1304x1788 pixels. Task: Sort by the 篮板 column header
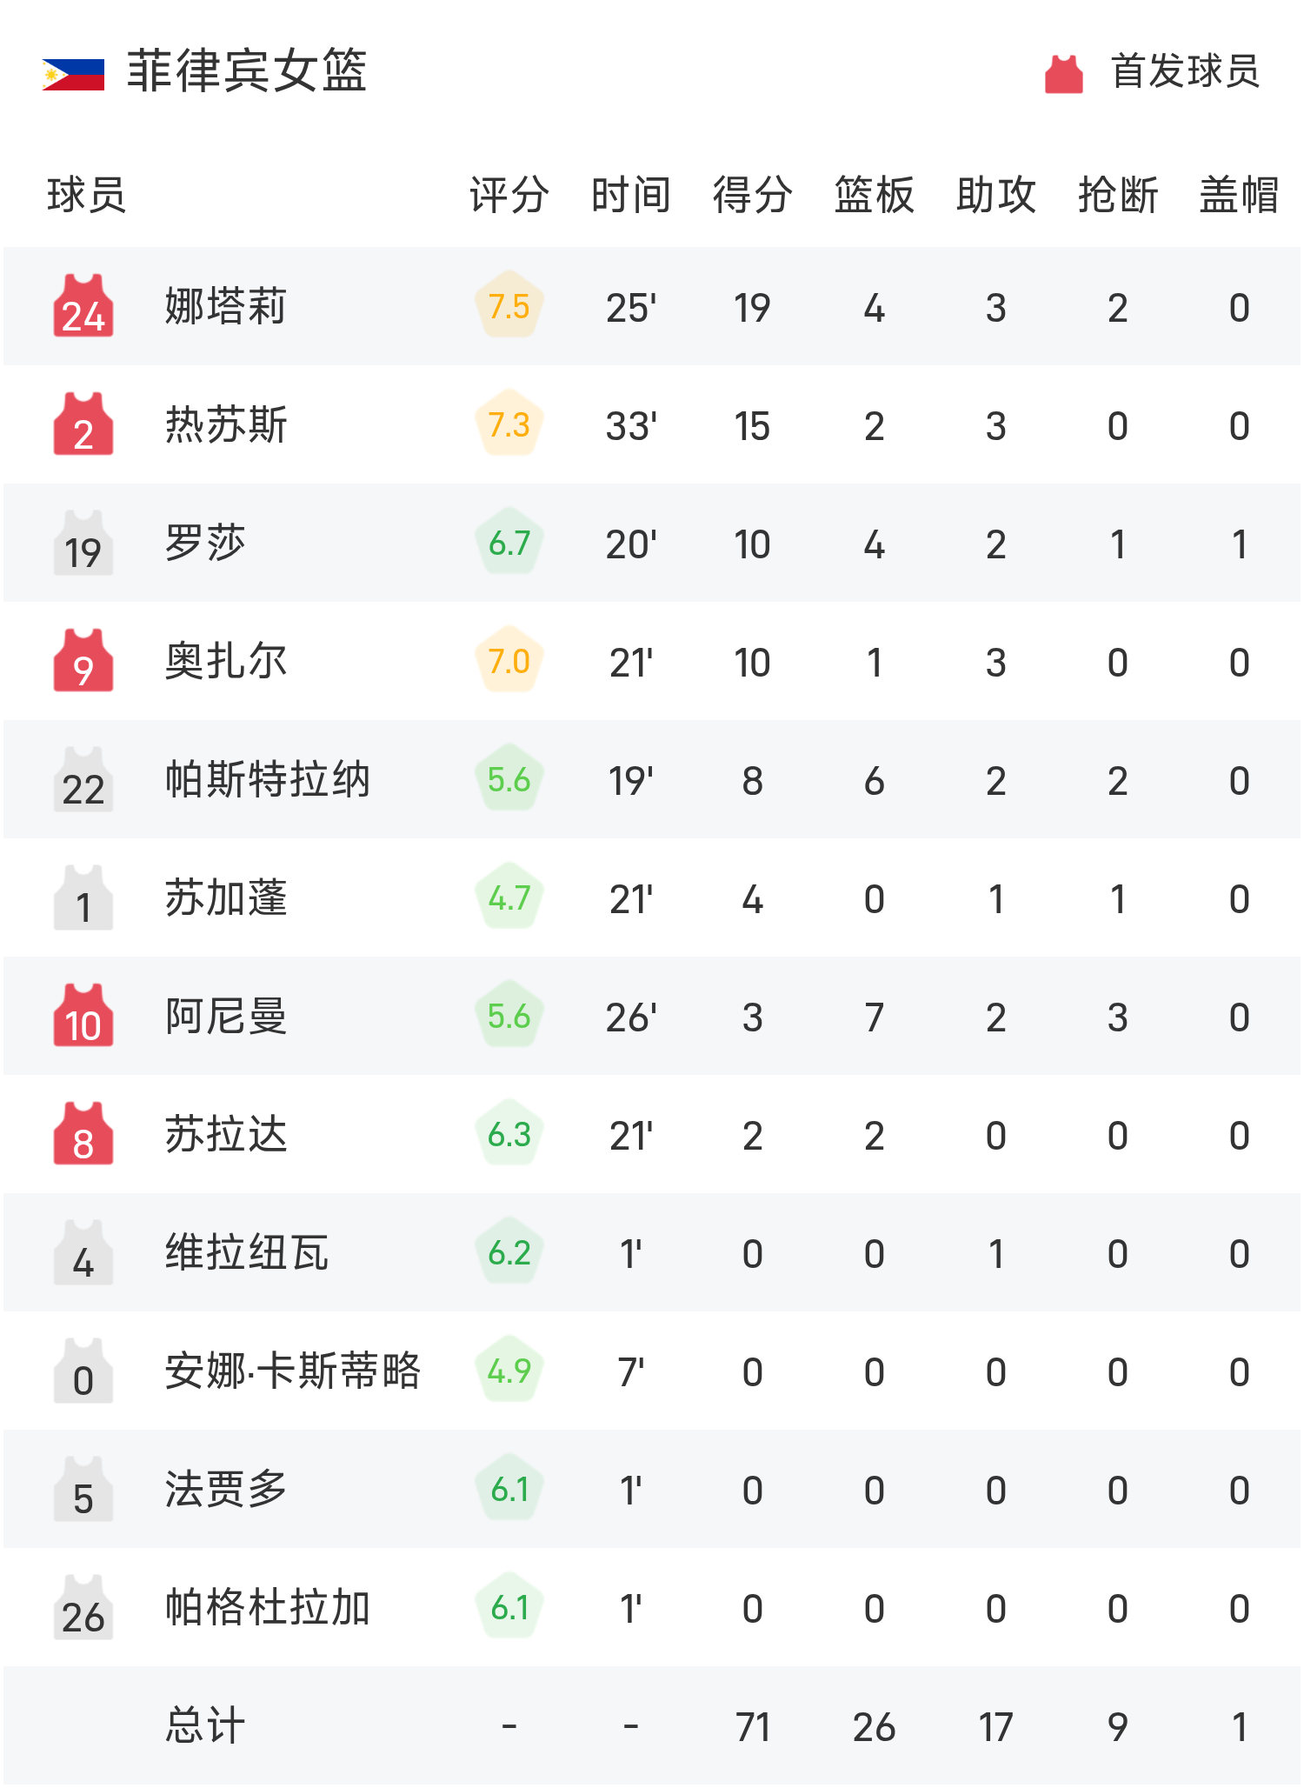click(875, 195)
